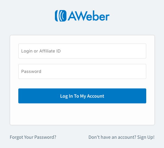Click the word Password? in the forgot link
Screen dimensions: 164x148
[x=45, y=137]
